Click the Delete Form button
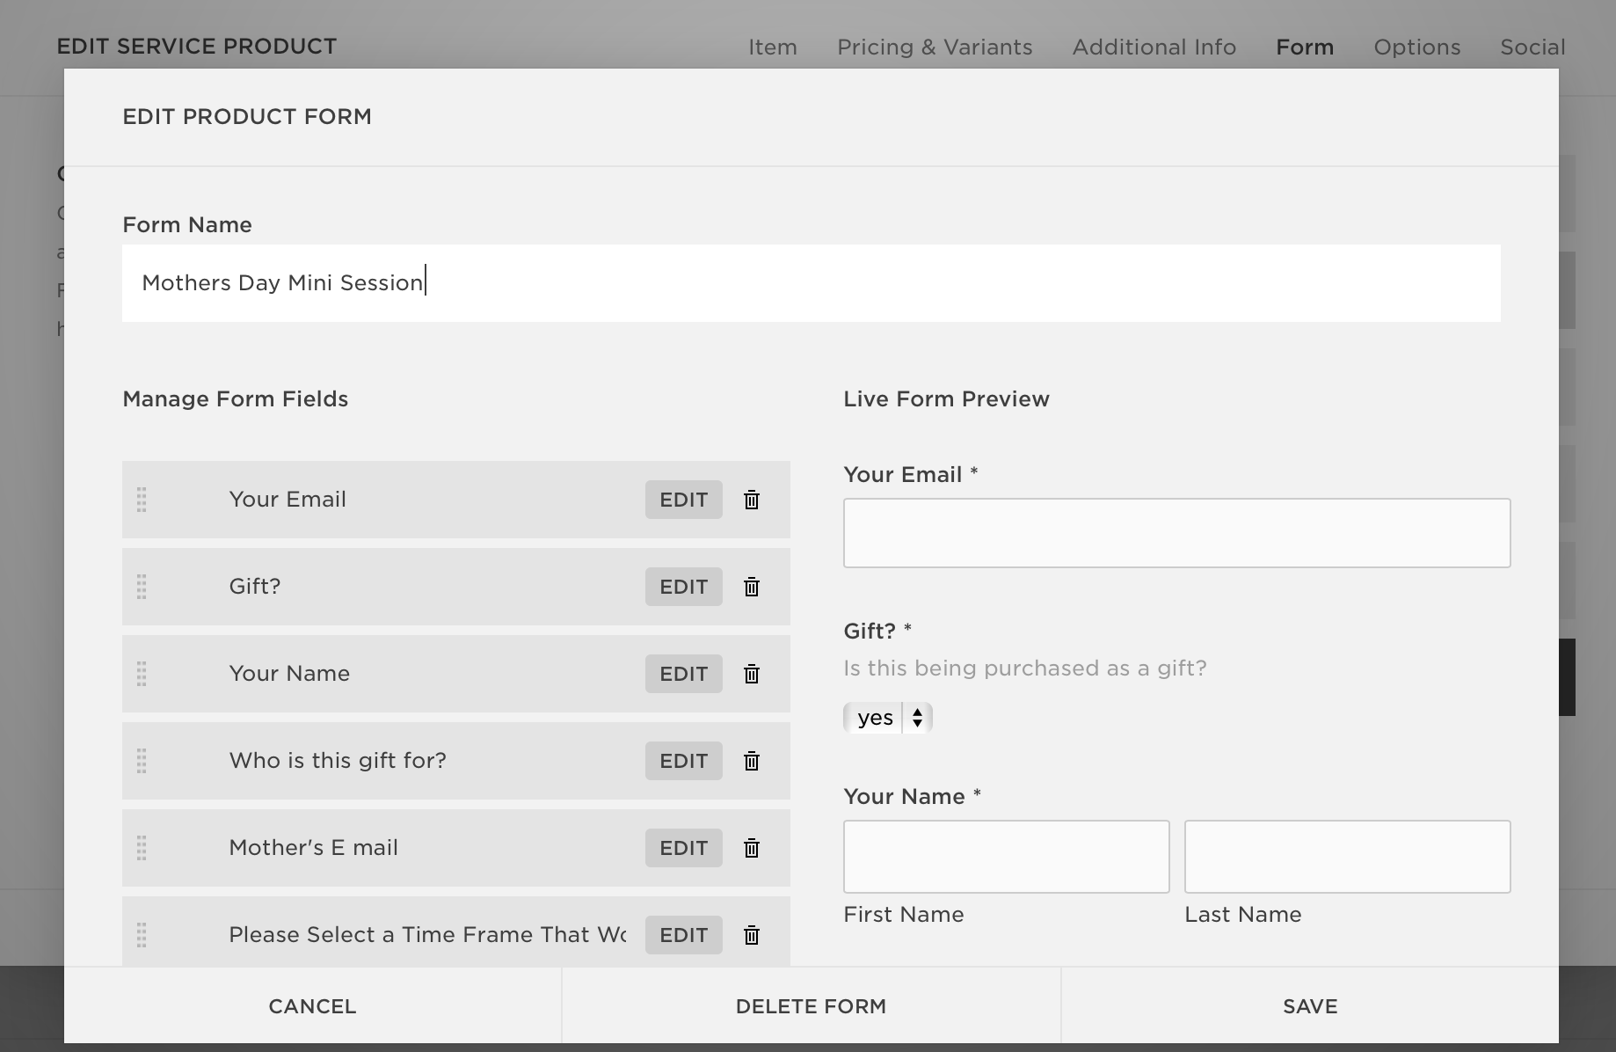 coord(811,1005)
